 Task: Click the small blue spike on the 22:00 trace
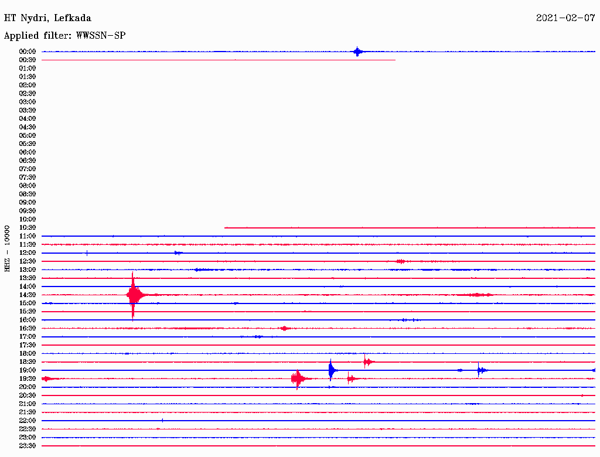(162, 421)
